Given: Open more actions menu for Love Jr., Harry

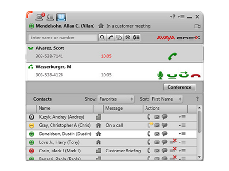Looking at the screenshot, I should tap(182, 142).
